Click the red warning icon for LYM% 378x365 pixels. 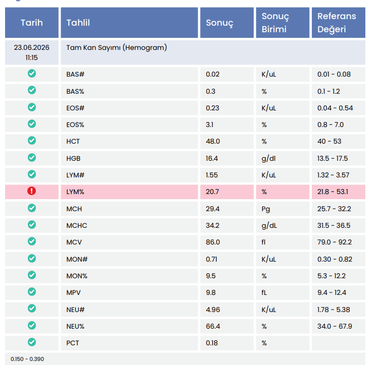tap(31, 191)
